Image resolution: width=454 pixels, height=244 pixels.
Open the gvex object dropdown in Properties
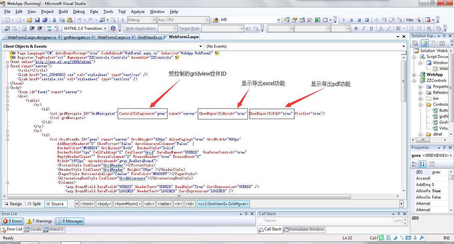tap(451, 155)
